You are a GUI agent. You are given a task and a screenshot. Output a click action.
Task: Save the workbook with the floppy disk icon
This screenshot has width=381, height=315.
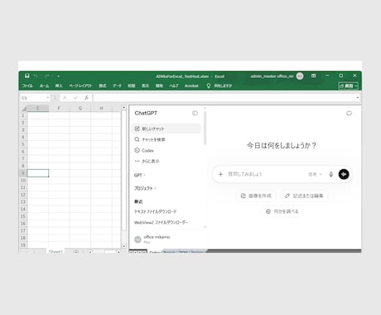tap(27, 76)
